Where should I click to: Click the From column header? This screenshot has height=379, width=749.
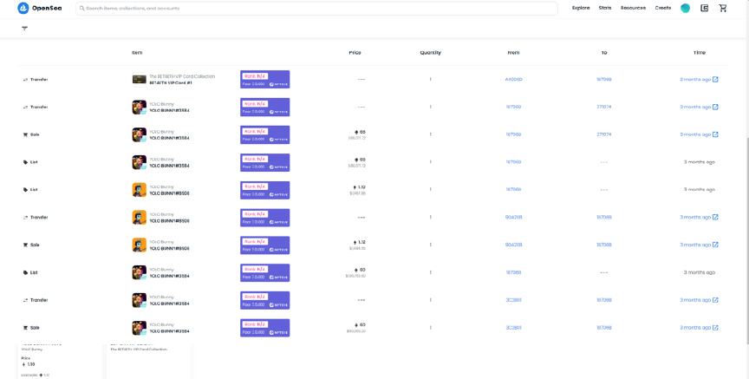pos(513,53)
